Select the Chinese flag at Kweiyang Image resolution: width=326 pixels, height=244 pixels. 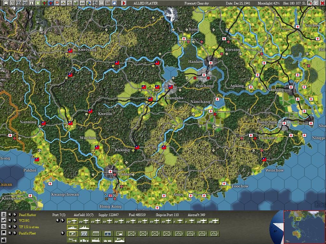70,51
